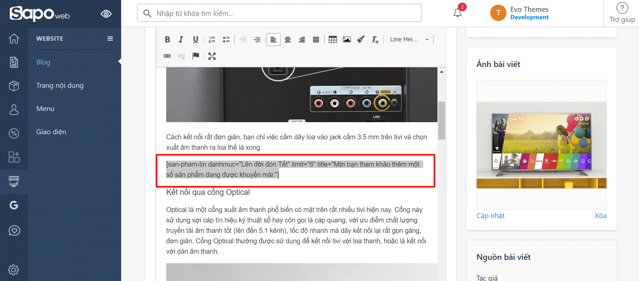This screenshot has height=281, width=639.
Task: Click Xóa to remove post image
Action: click(601, 216)
